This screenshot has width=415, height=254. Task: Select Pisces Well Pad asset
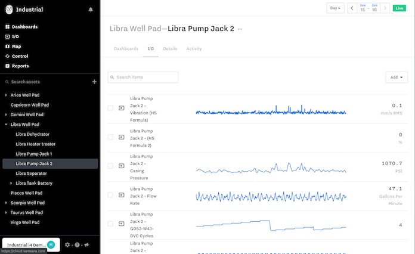(26, 193)
